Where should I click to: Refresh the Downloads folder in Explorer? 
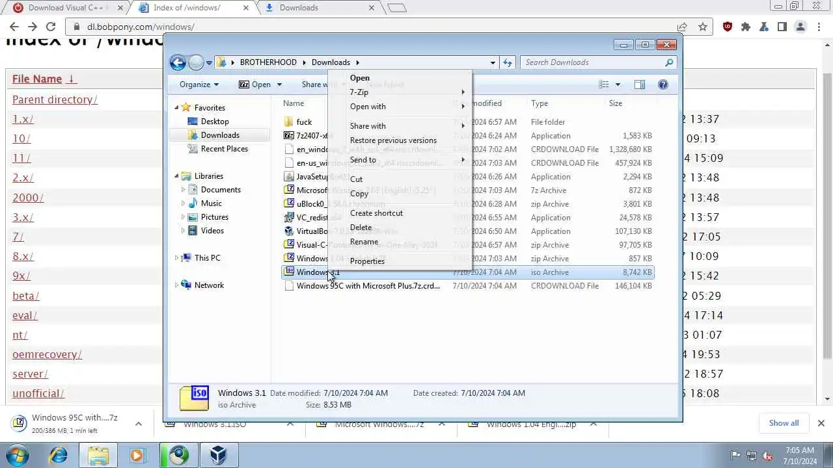[508, 62]
